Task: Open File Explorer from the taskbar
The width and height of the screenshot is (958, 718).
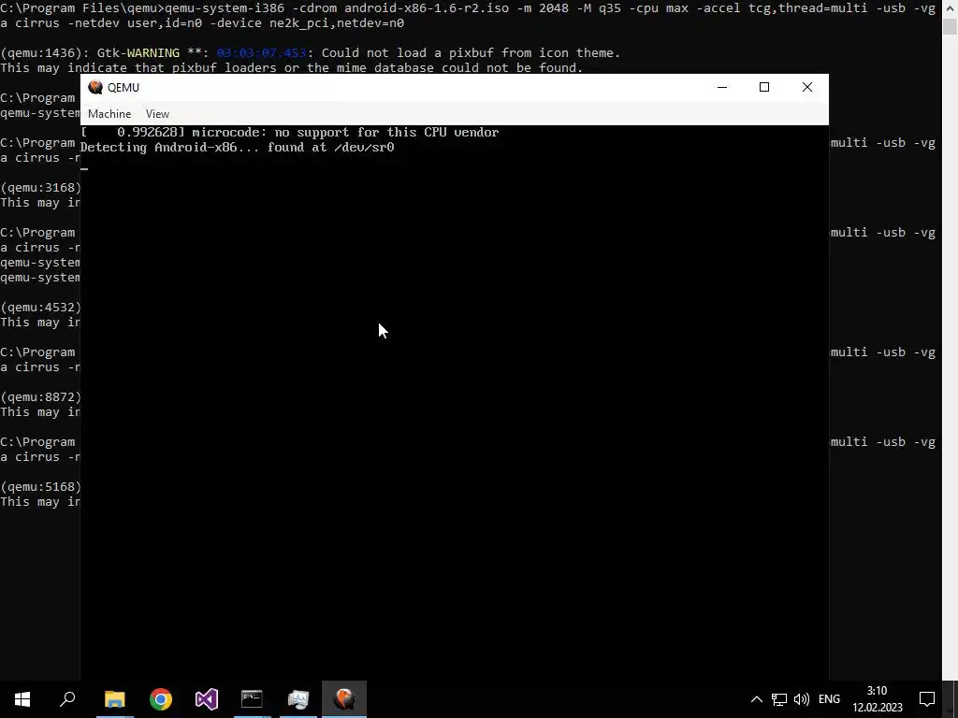Action: (x=114, y=699)
